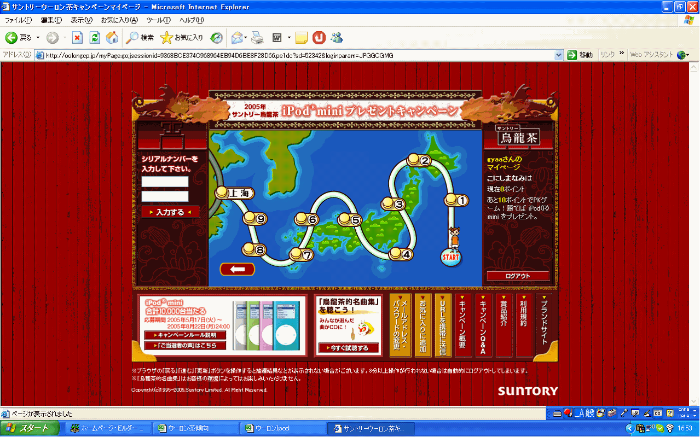
Task: Open キャンペーン概要 vertical tab
Action: (463, 325)
